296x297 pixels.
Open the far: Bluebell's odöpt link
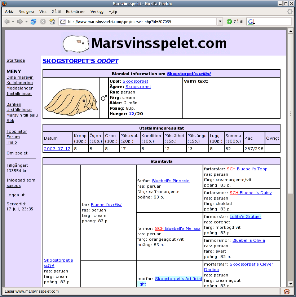(x=106, y=205)
